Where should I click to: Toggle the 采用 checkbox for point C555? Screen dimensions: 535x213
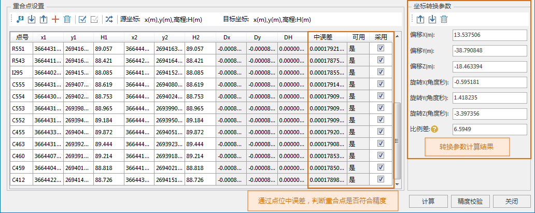point(381,83)
